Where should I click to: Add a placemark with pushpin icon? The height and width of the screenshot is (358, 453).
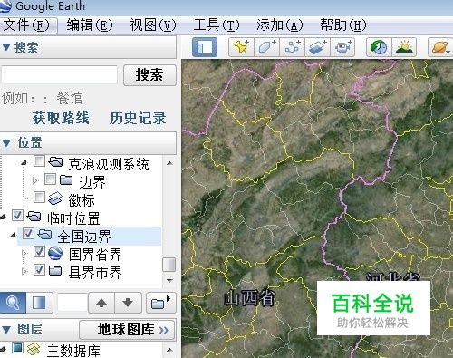[x=241, y=47]
